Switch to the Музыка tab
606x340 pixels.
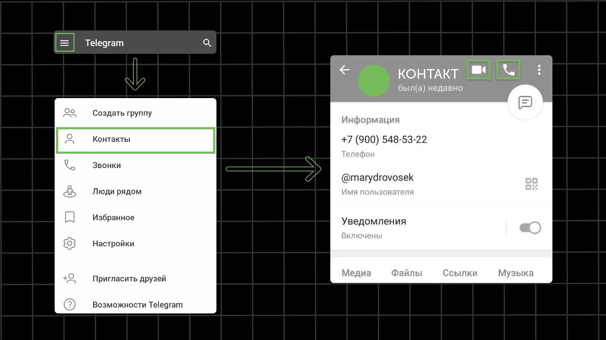(x=516, y=273)
